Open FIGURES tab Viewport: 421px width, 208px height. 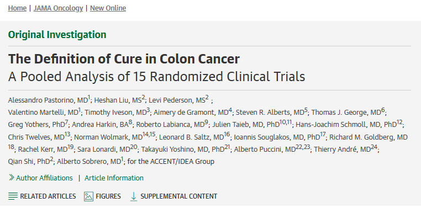tap(102, 196)
